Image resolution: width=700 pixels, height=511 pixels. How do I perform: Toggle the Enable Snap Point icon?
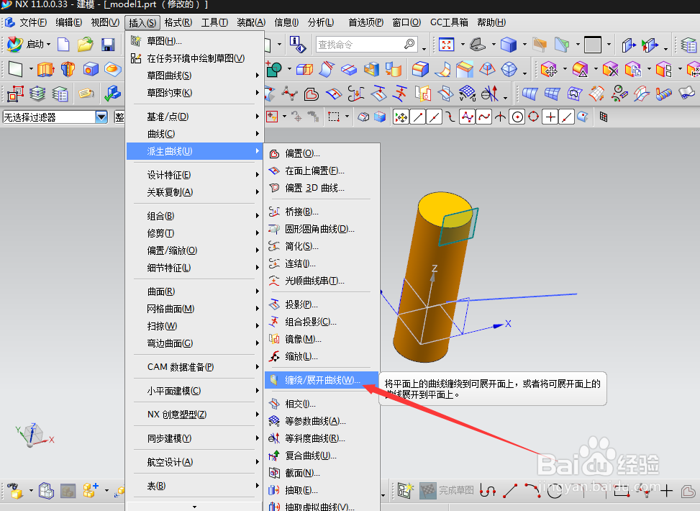click(401, 117)
